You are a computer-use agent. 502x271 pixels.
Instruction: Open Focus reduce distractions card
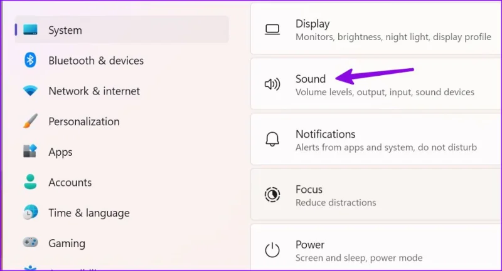coord(376,195)
